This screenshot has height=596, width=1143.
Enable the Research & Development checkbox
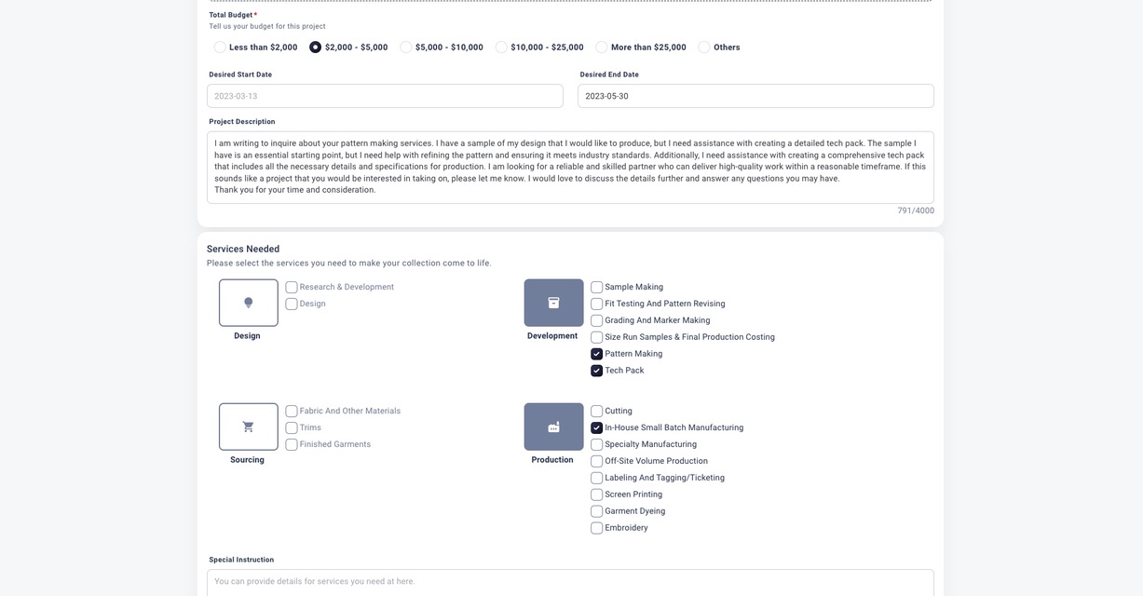292,288
